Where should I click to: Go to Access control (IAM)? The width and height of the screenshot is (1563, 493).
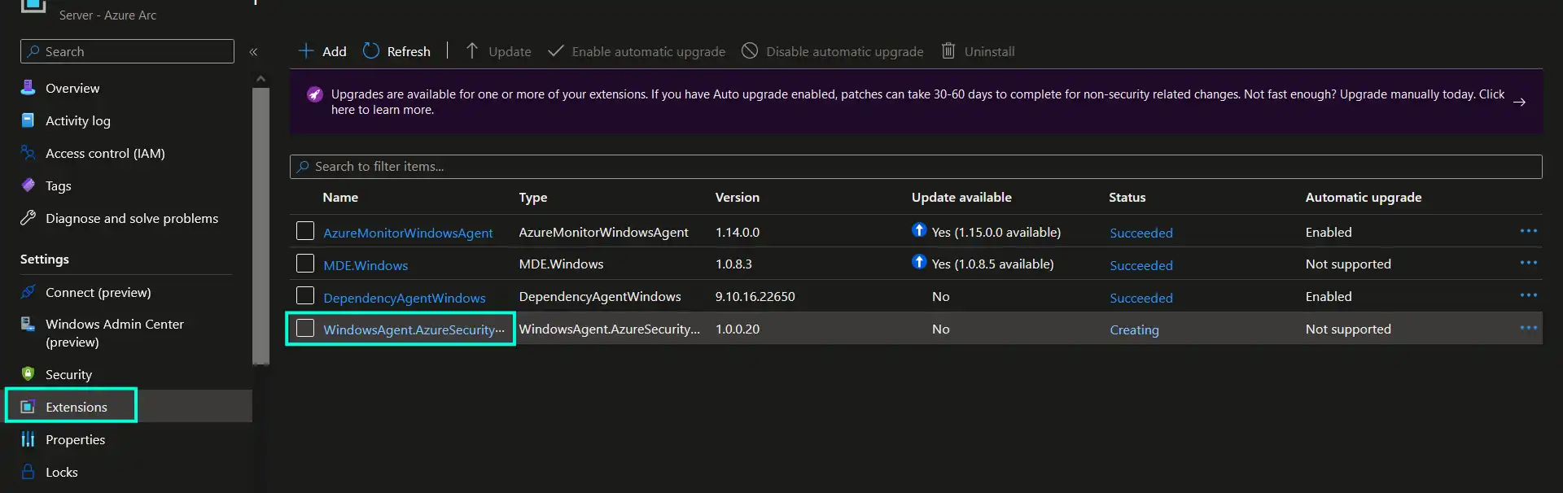coord(105,153)
